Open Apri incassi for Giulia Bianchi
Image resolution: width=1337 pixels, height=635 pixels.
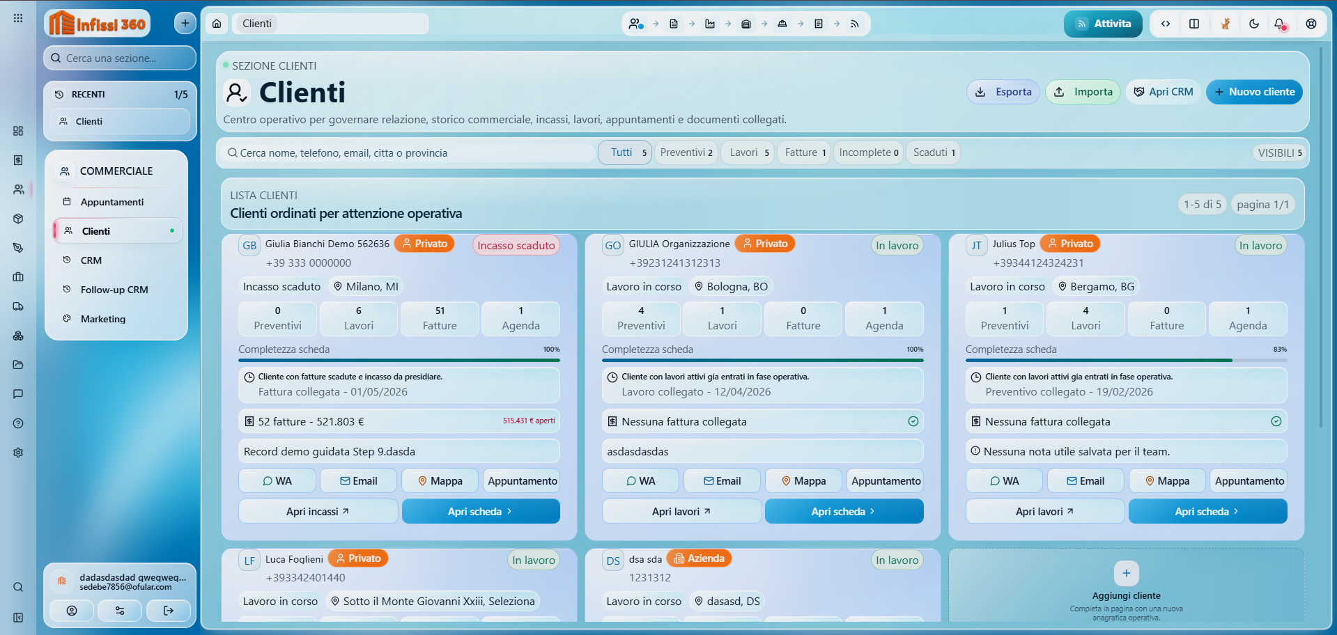pos(318,511)
